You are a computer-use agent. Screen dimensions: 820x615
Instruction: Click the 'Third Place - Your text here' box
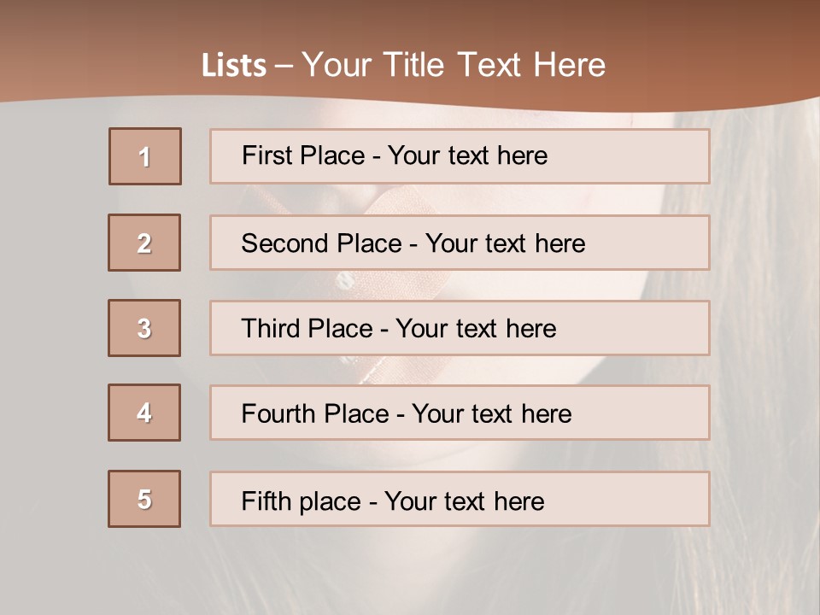click(x=460, y=328)
